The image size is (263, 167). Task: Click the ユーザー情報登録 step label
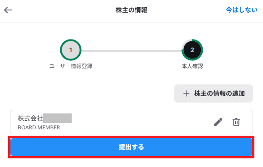tap(71, 66)
